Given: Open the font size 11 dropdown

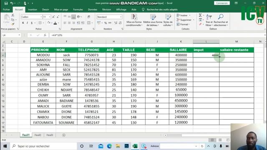Looking at the screenshot, I should 50,17.
